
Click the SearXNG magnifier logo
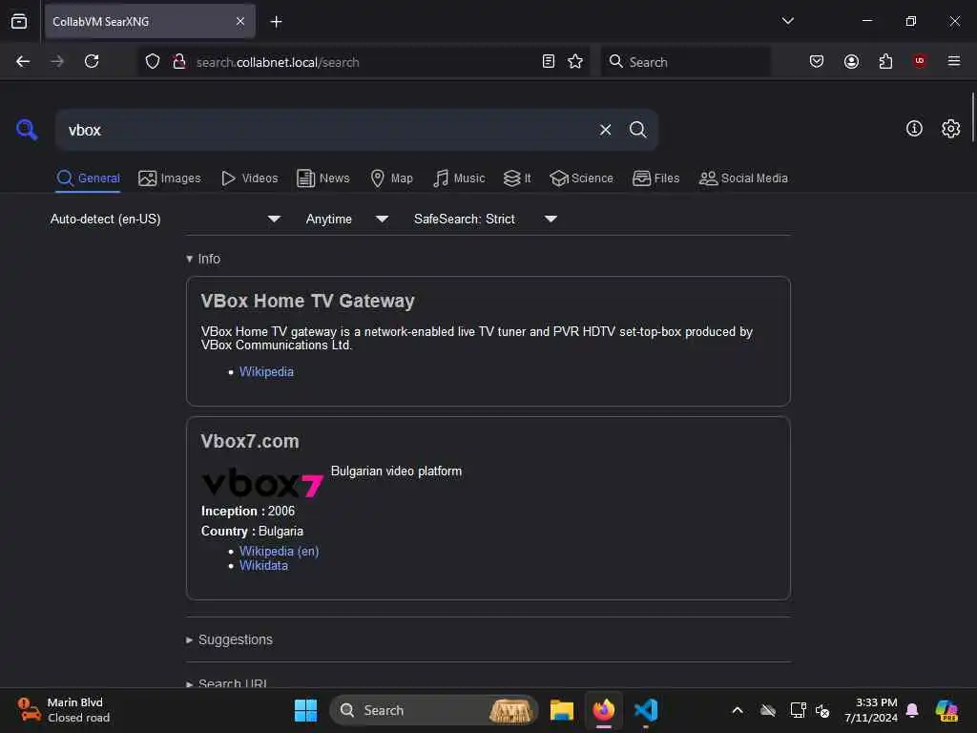pos(26,130)
